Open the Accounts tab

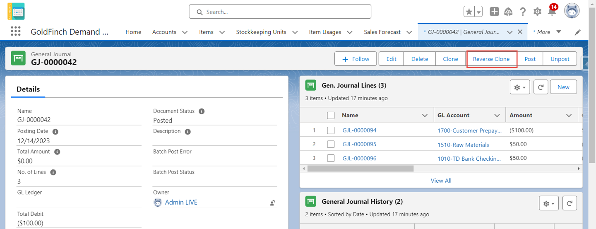(x=164, y=32)
